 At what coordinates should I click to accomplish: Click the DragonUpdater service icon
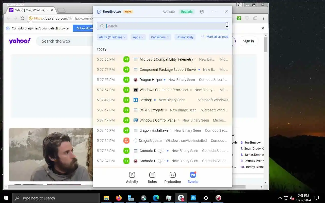[x=135, y=141]
